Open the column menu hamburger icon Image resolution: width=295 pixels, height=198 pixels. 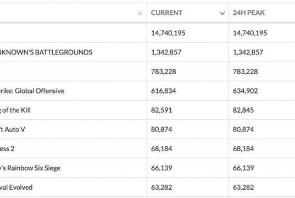tap(140, 13)
